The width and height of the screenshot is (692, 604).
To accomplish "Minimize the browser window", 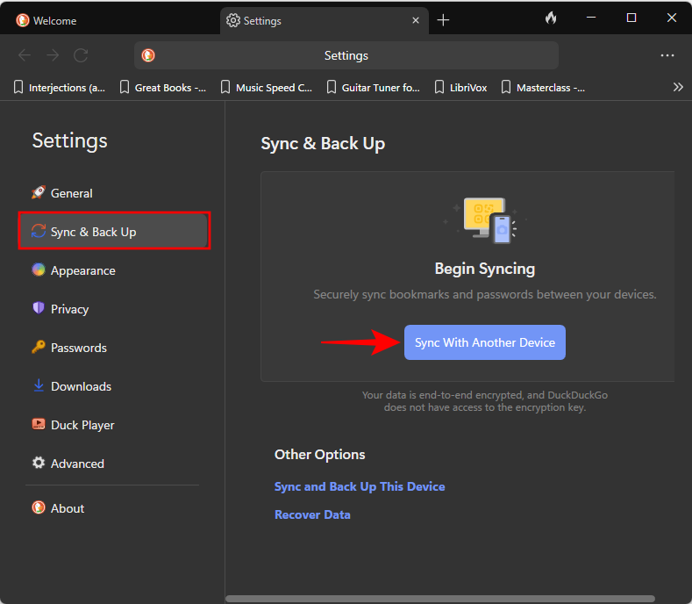I will click(x=591, y=18).
